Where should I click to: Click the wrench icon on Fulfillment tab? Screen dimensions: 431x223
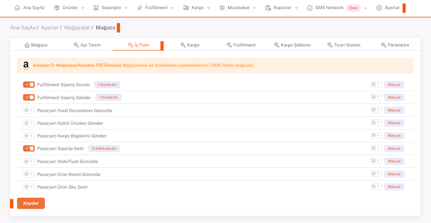click(229, 45)
